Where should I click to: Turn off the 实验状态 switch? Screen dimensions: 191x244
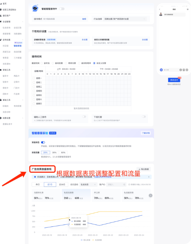[43, 142]
